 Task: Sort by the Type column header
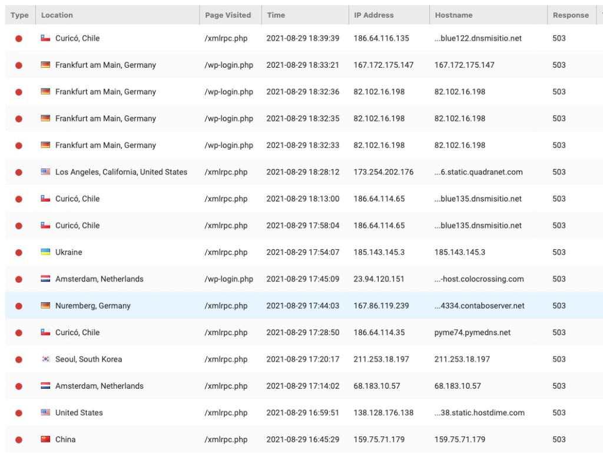19,15
